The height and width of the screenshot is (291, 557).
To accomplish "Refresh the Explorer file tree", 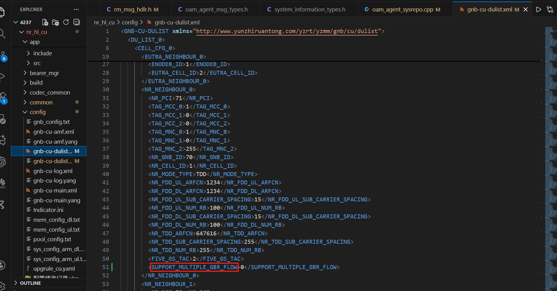I will 66,22.
